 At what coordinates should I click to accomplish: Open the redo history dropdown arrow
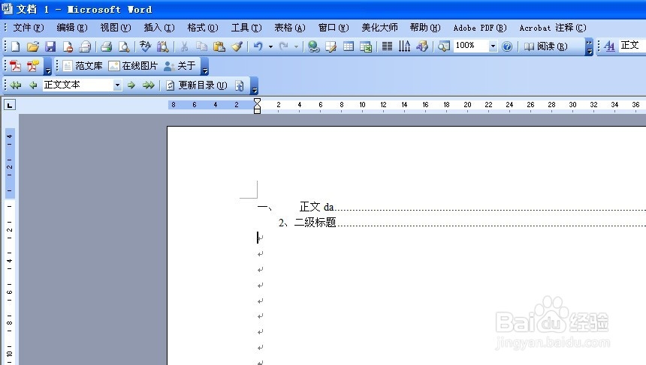tap(296, 46)
